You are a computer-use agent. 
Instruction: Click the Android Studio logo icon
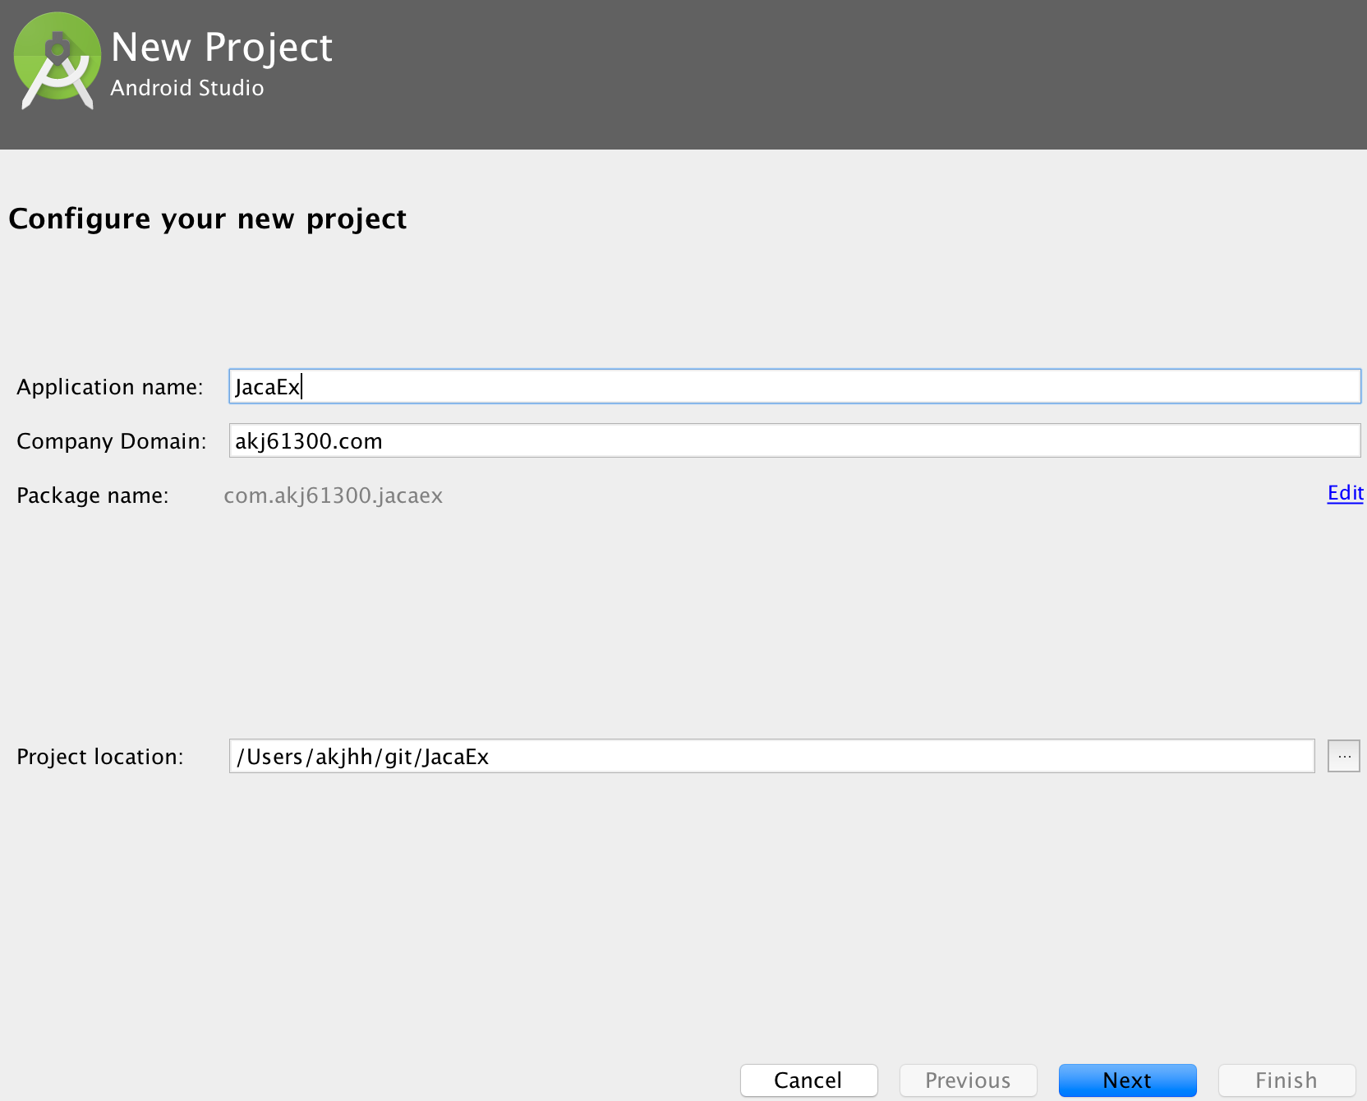[57, 62]
